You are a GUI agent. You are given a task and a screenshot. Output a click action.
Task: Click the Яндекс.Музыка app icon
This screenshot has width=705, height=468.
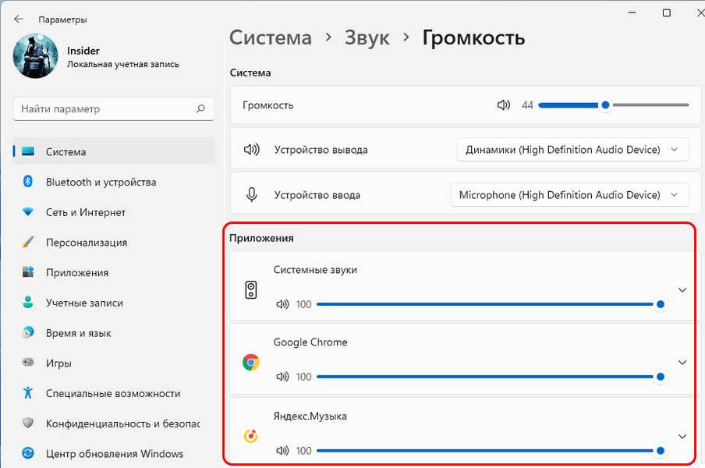point(250,436)
